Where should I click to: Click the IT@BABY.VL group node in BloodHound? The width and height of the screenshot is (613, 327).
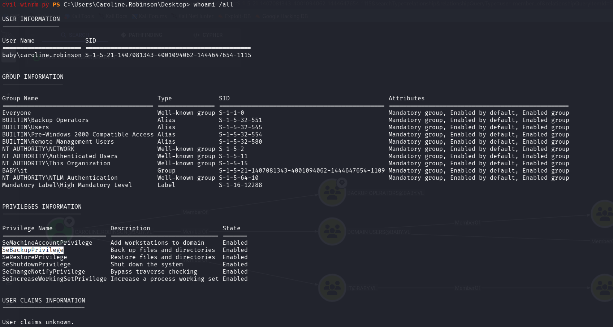332,288
